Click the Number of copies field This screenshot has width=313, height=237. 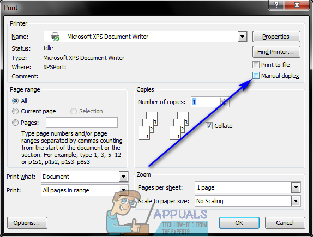pos(206,102)
